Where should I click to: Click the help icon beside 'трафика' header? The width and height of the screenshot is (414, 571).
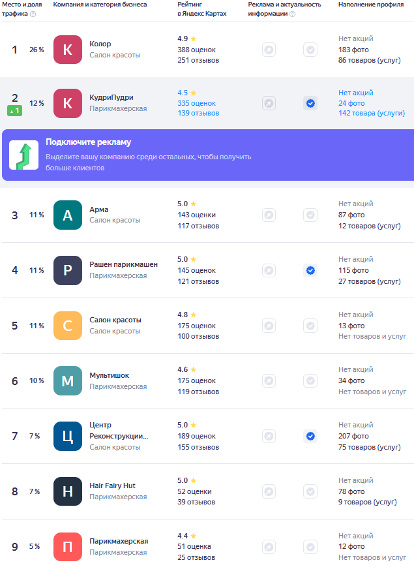[x=33, y=14]
